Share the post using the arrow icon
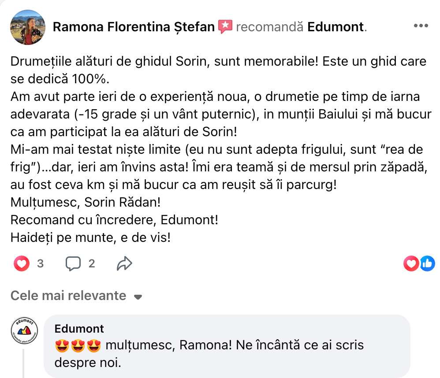 click(x=124, y=263)
